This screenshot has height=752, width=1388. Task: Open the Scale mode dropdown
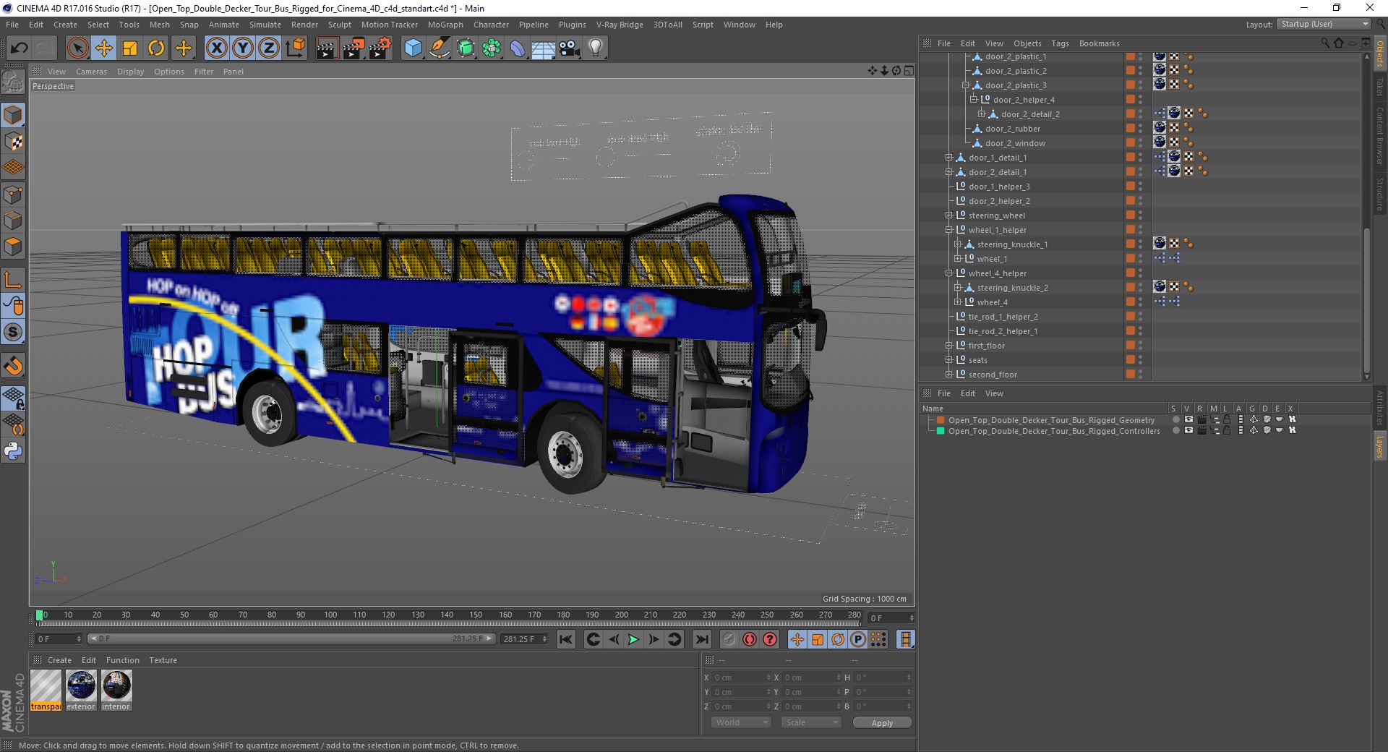point(810,722)
